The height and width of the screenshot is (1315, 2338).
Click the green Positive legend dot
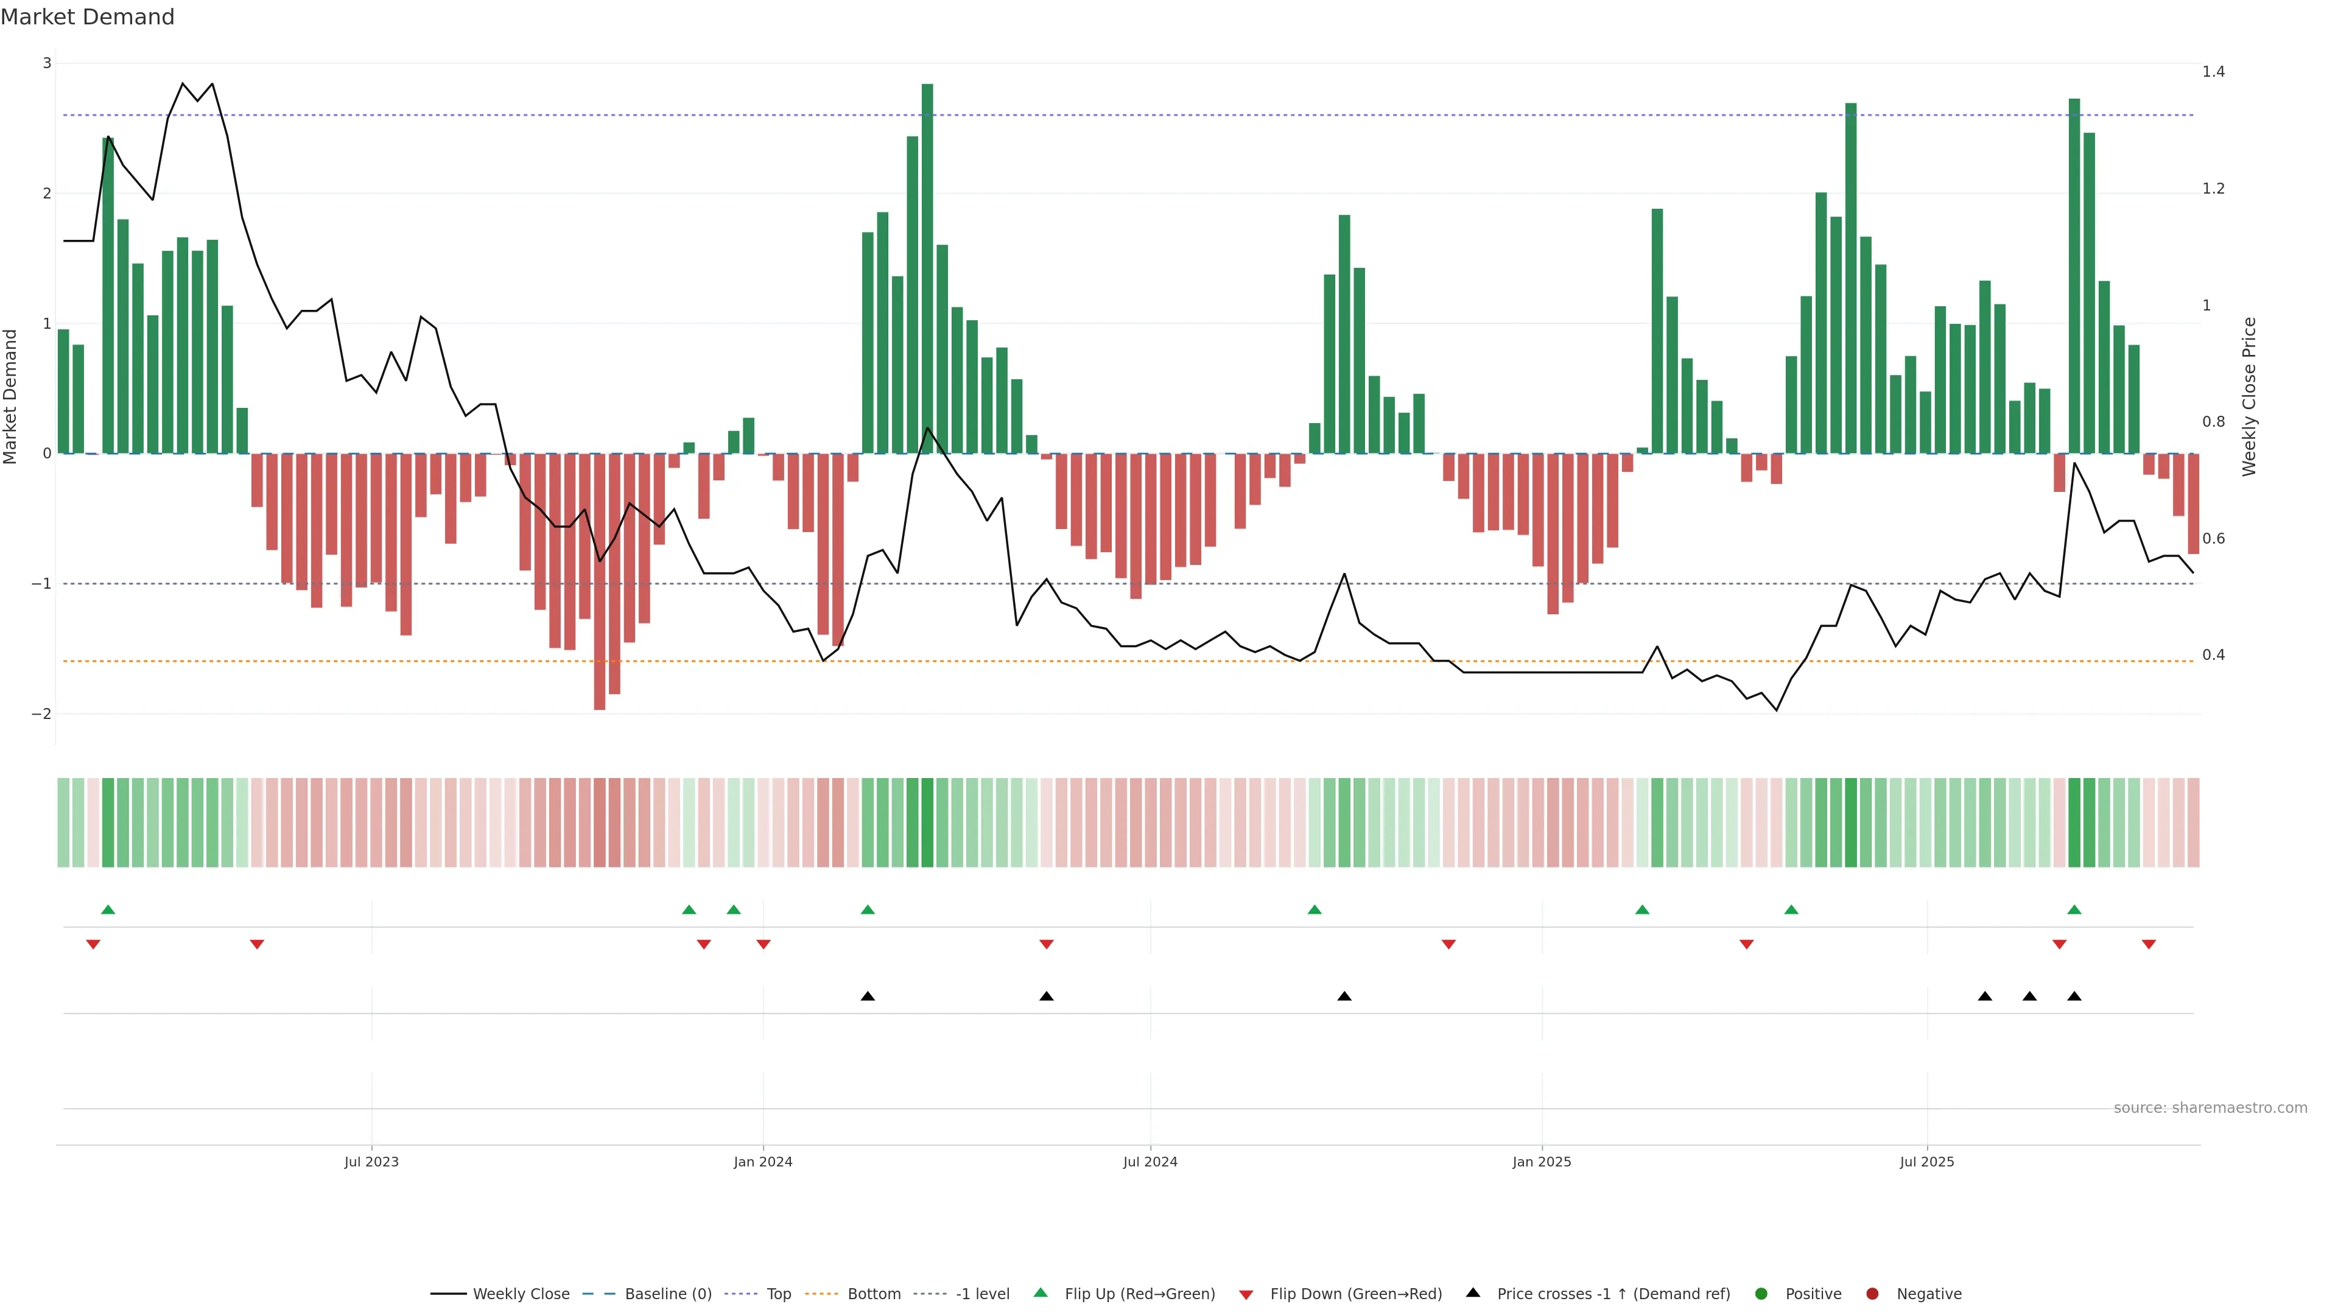pos(1761,1293)
